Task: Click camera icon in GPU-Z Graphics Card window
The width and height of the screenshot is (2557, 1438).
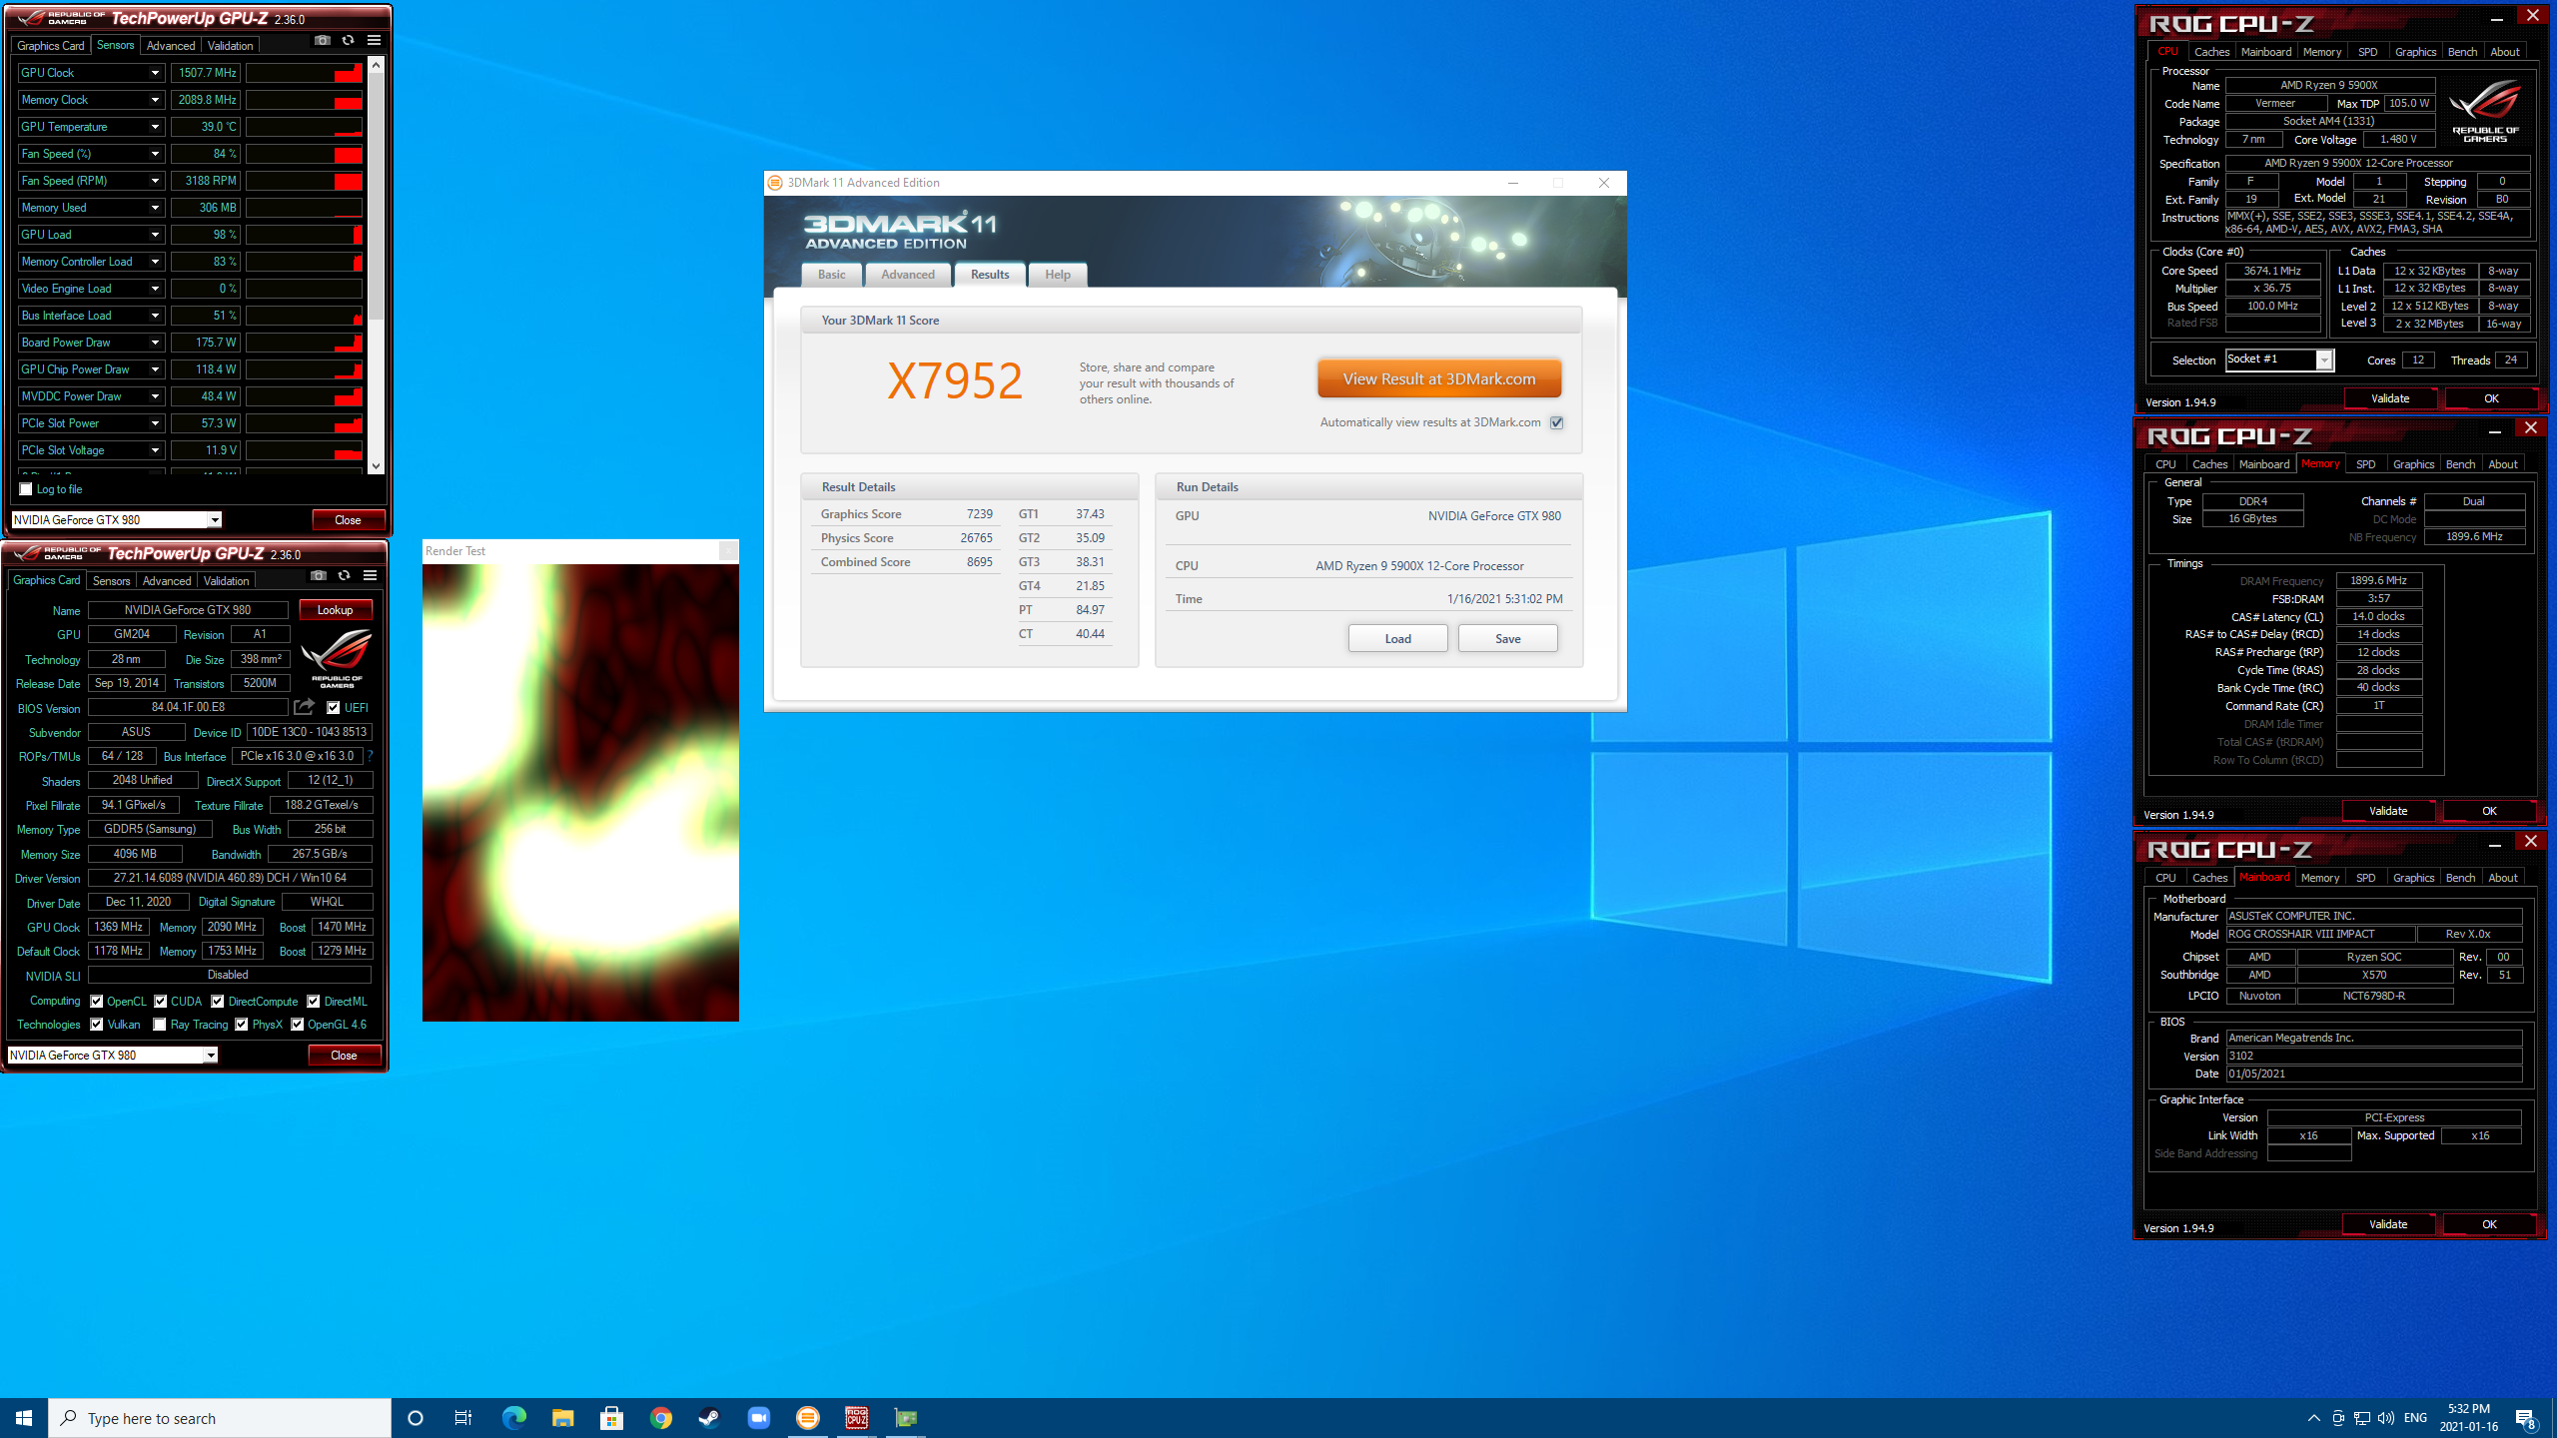Action: click(x=318, y=575)
